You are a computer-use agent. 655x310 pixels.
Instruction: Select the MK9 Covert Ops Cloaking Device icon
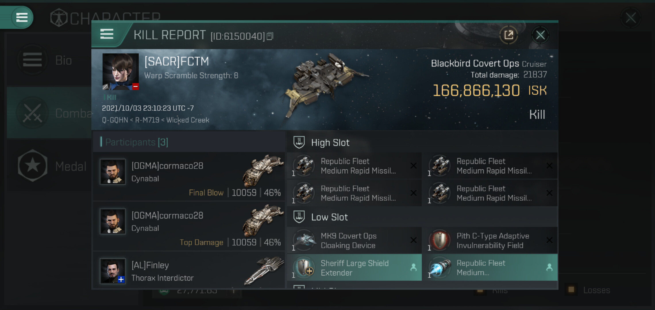point(304,240)
